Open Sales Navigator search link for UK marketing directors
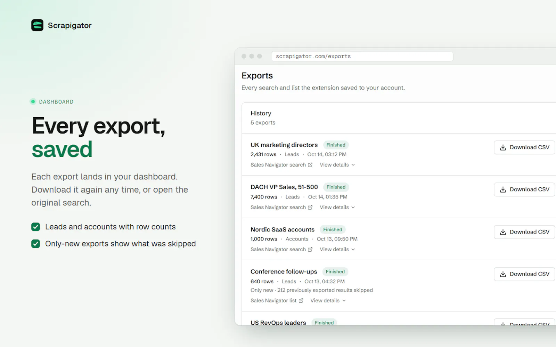Screen dimensions: 556x347 281,165
